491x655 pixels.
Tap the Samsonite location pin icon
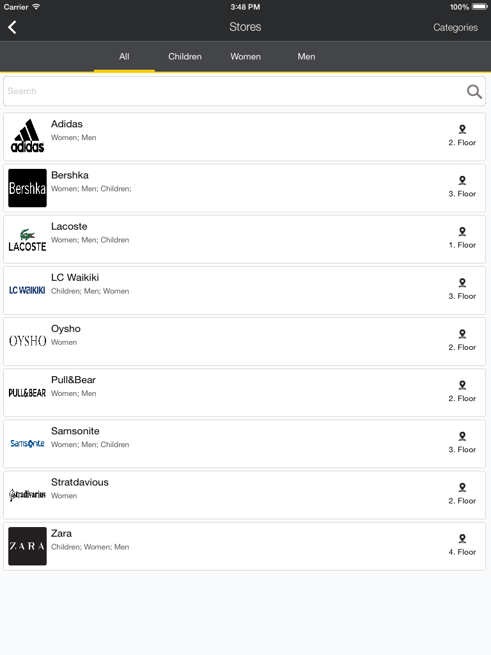coord(462,436)
